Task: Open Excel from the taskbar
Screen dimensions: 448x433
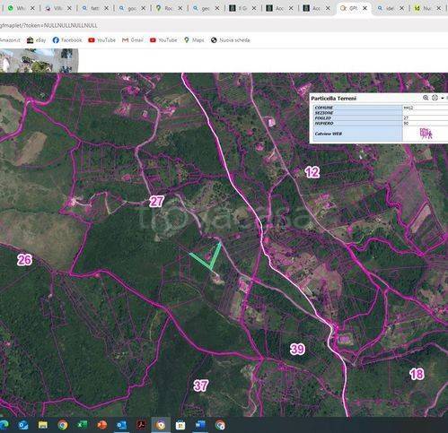Action: (x=82, y=425)
